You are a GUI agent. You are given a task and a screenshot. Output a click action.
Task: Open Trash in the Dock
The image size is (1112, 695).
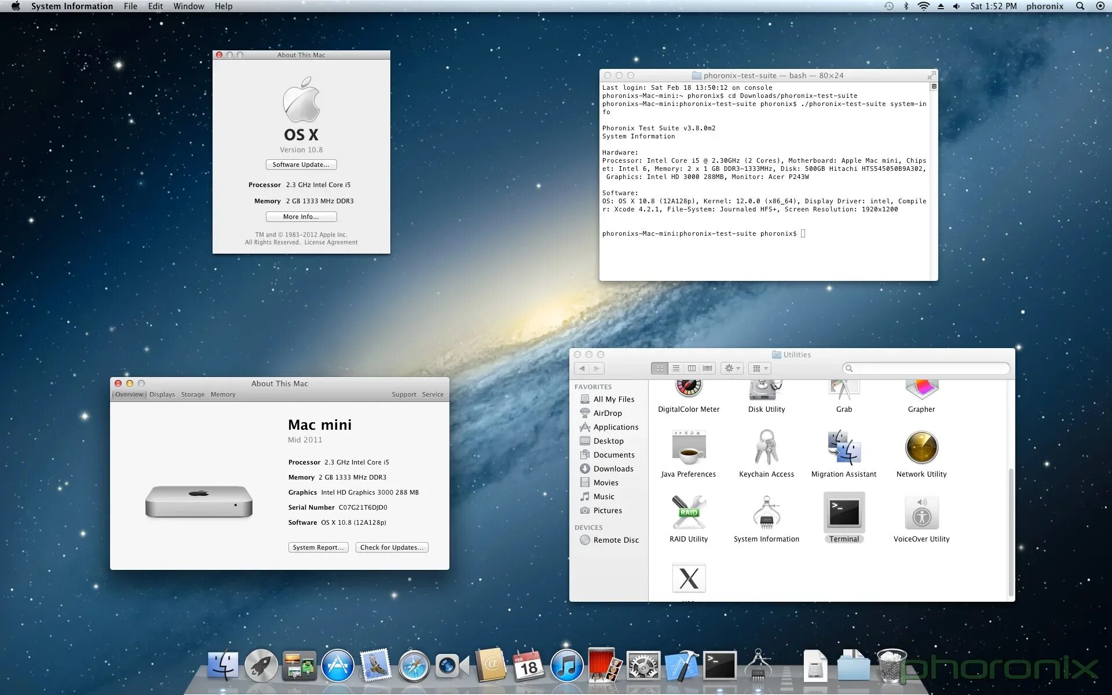coord(891,666)
